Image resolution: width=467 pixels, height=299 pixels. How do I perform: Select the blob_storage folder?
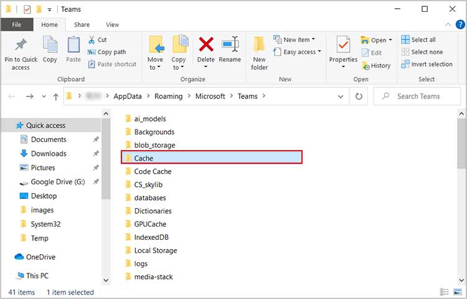[x=154, y=145]
